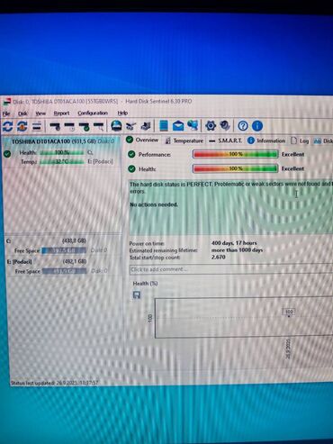
Task: Click the disk Health 100 % bar in sidebar
Action: (62, 153)
